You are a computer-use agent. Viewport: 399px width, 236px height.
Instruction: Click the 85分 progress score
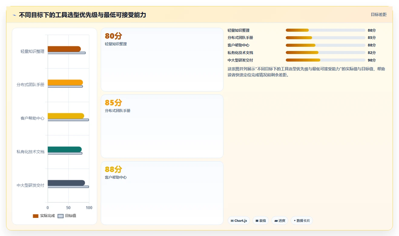point(372,38)
